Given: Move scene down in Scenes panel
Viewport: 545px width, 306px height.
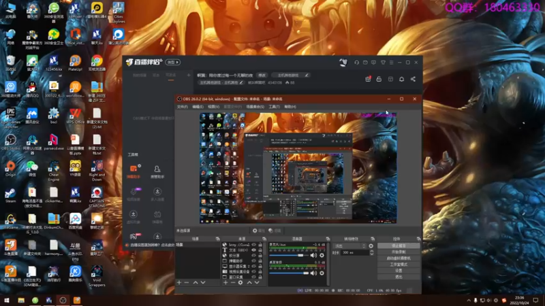Looking at the screenshot, I should [203, 283].
